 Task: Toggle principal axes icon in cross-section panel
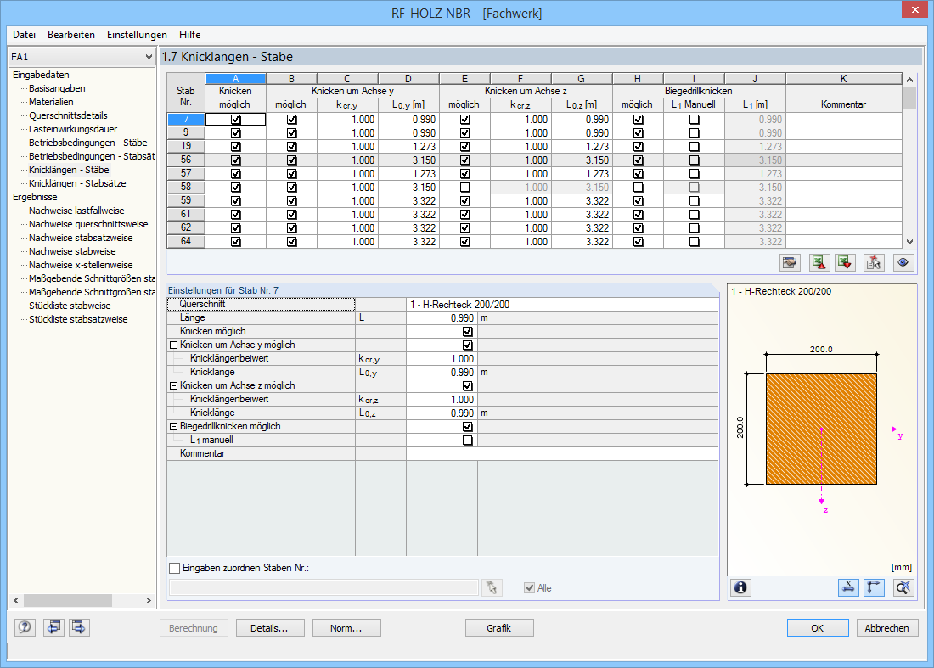pos(874,587)
